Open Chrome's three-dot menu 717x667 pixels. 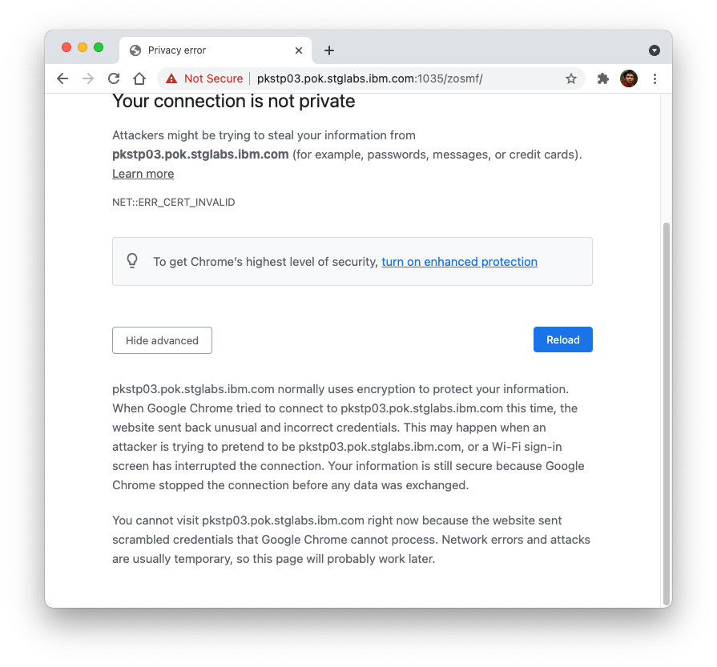point(655,78)
